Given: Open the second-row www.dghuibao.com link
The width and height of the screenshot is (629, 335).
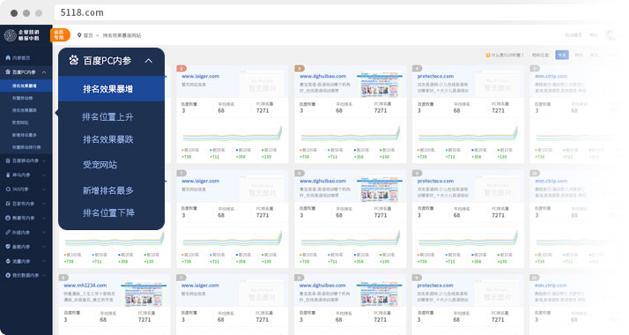Looking at the screenshot, I should [322, 181].
